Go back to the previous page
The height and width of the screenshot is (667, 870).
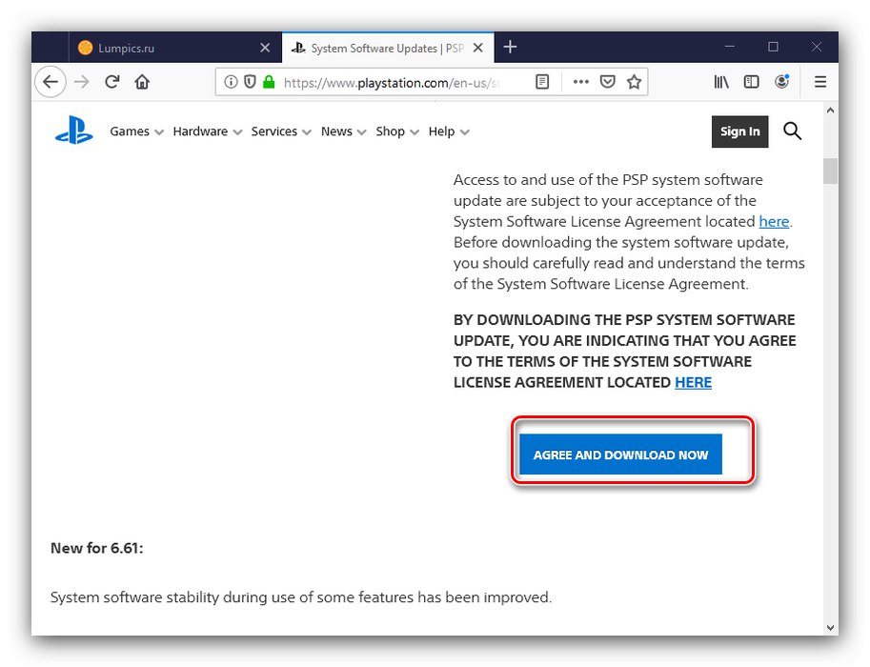point(51,82)
